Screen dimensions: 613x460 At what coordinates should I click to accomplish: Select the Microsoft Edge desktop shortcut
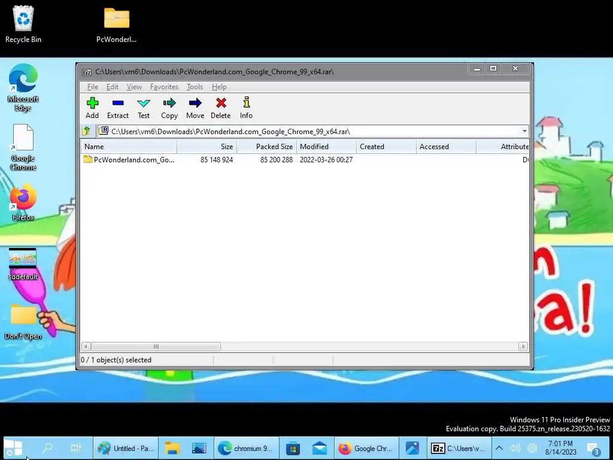point(23,87)
